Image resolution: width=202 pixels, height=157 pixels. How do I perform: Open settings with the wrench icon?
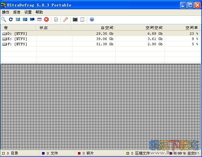pyautogui.click(x=66, y=19)
